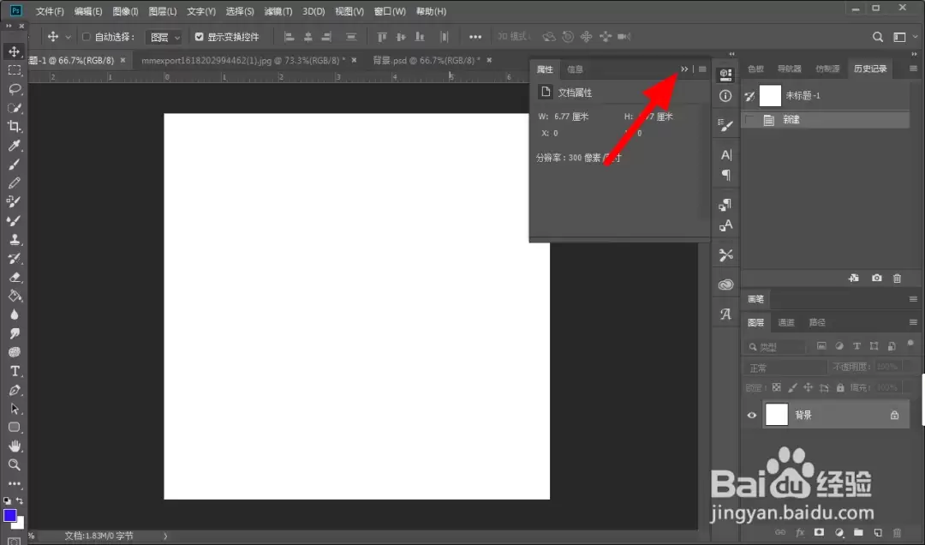Screen dimensions: 925x545
Task: Collapse the Properties panel with double chevron
Action: pos(684,69)
